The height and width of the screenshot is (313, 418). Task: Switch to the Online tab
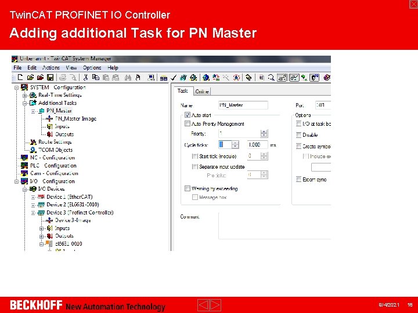[x=202, y=92]
